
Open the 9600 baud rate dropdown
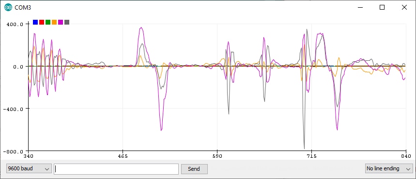[29, 169]
